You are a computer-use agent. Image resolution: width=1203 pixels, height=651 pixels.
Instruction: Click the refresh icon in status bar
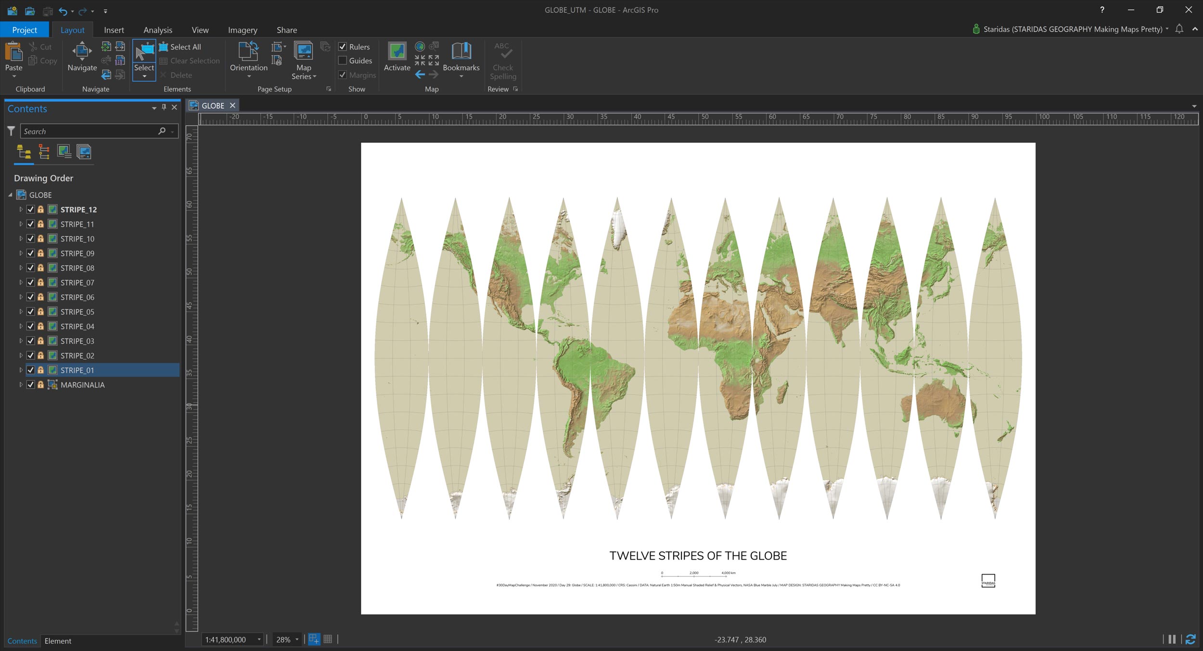(x=1190, y=639)
